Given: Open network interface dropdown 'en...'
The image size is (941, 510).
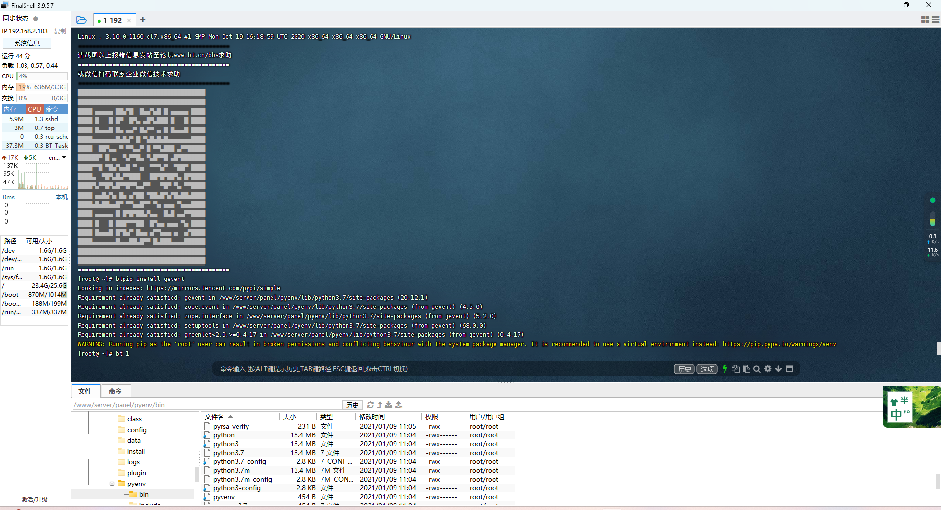Looking at the screenshot, I should (57, 157).
